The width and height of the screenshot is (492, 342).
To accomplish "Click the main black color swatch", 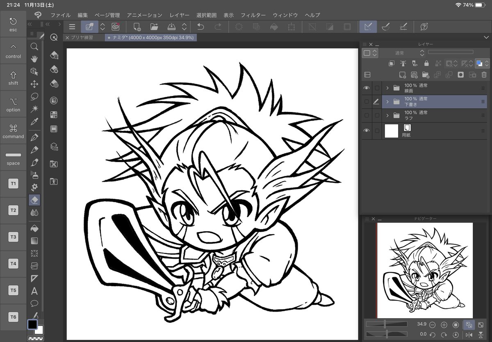I will (32, 324).
